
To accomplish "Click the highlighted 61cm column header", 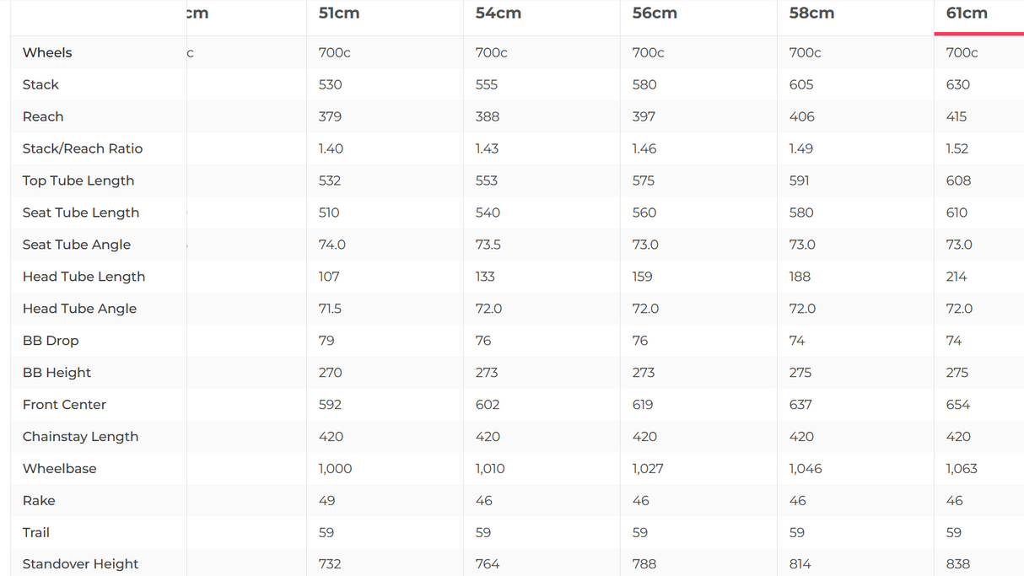I will 967,13.
